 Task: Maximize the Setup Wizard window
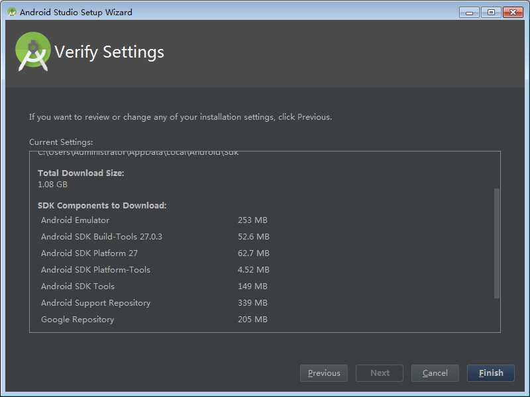point(491,13)
